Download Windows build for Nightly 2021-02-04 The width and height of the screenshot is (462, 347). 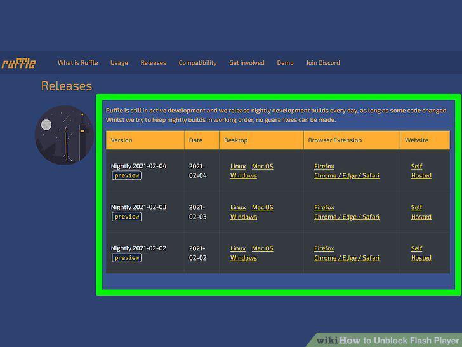point(244,175)
